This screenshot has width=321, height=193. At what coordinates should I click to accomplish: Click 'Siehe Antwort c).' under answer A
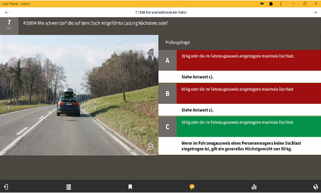(x=197, y=77)
